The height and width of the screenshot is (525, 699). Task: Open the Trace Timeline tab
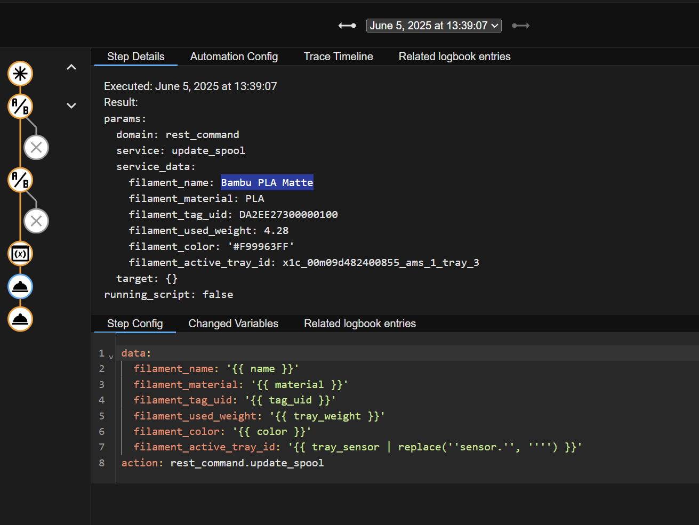tap(338, 56)
